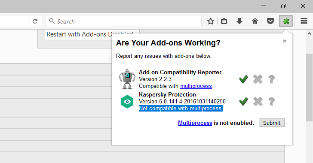
Task: Click the magnifier icon in Search box
Action: [52, 21]
